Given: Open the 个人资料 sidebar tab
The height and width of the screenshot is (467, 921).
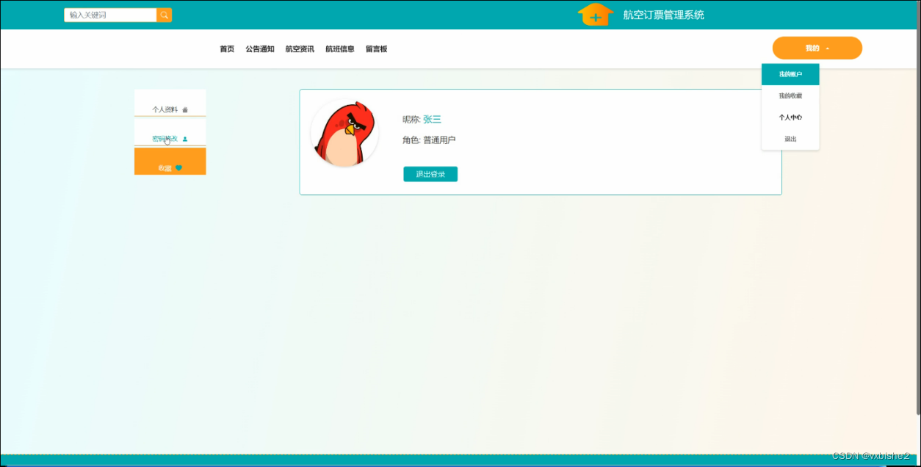Looking at the screenshot, I should point(170,103).
